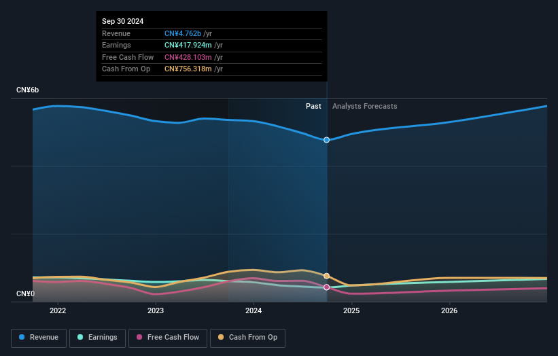Click the Earnings row label in tooltip
Viewport: 558px width, 356px height.
click(116, 45)
